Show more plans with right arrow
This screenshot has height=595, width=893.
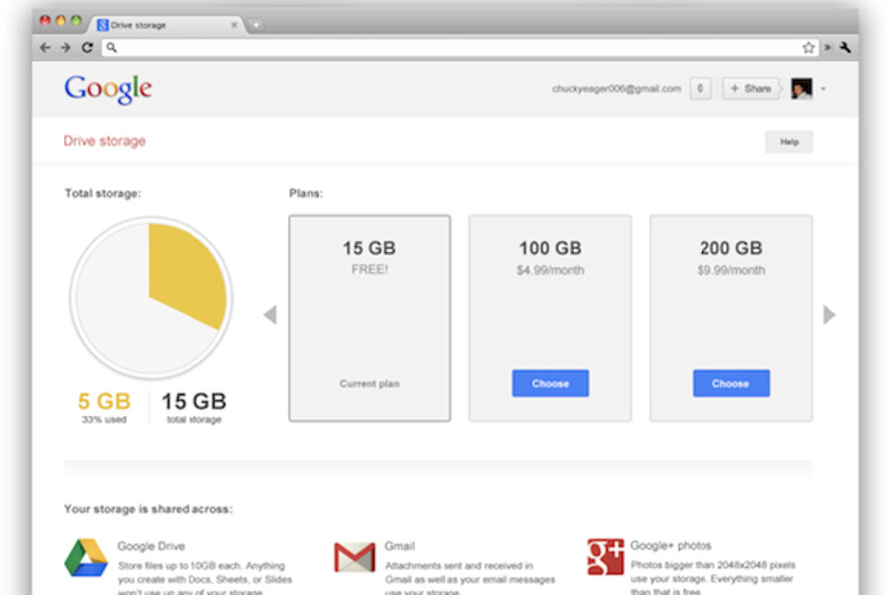tap(829, 315)
